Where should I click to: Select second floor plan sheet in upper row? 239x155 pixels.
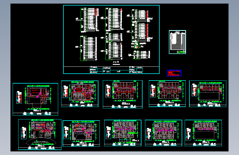(x=80, y=94)
